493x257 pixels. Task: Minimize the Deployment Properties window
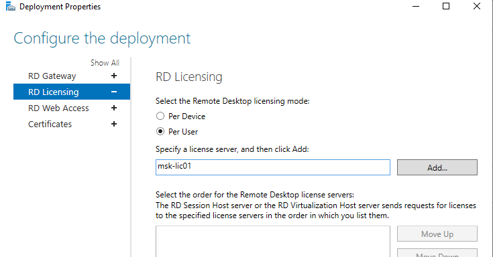coord(416,6)
